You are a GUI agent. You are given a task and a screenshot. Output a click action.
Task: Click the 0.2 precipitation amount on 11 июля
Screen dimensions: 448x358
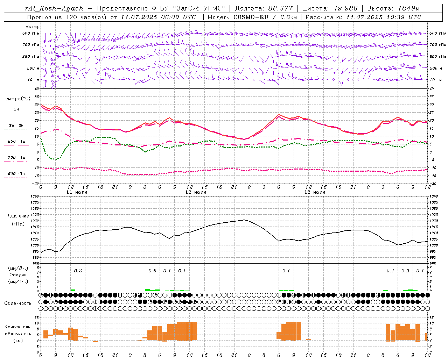[78, 271]
